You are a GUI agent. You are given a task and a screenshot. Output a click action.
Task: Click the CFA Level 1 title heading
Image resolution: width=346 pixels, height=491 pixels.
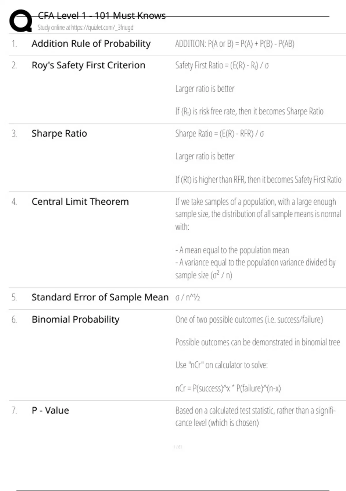tap(102, 15)
